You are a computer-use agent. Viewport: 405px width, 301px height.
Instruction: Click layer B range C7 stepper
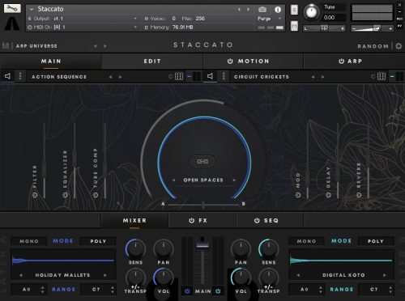[x=390, y=290]
